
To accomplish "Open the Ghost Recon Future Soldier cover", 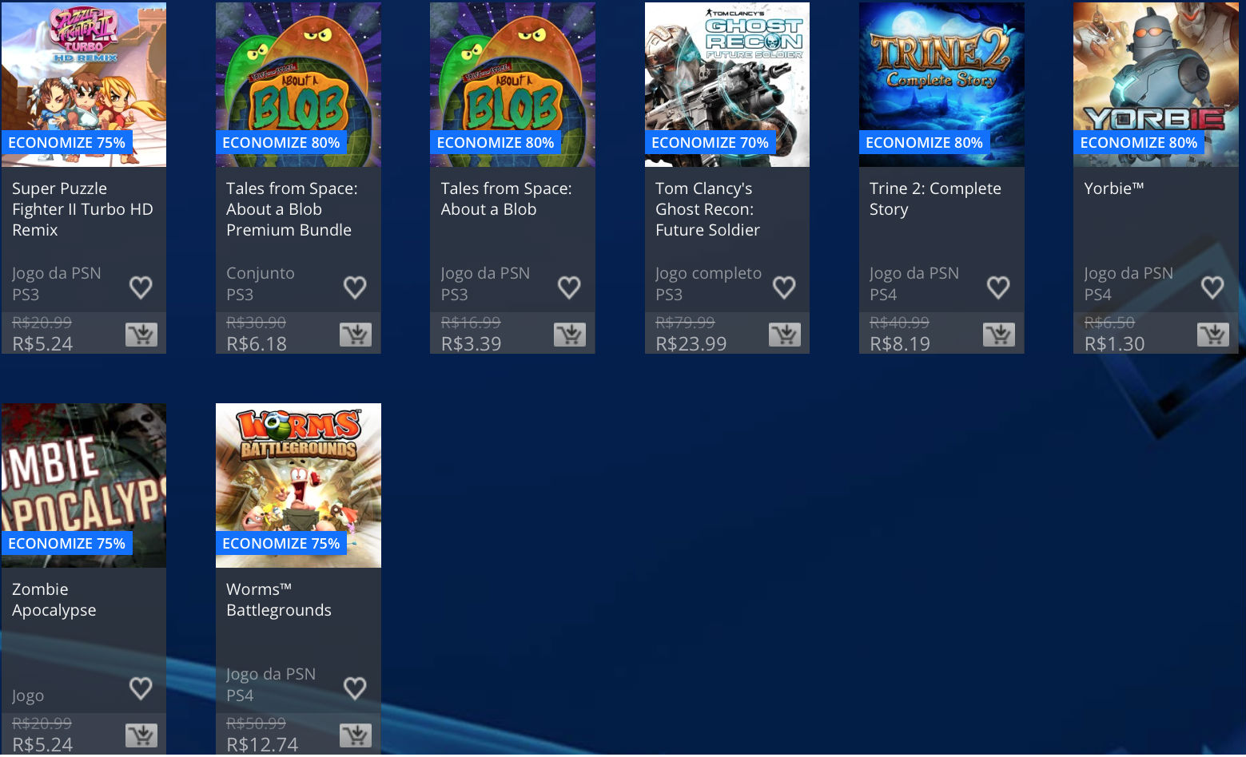I will [727, 85].
